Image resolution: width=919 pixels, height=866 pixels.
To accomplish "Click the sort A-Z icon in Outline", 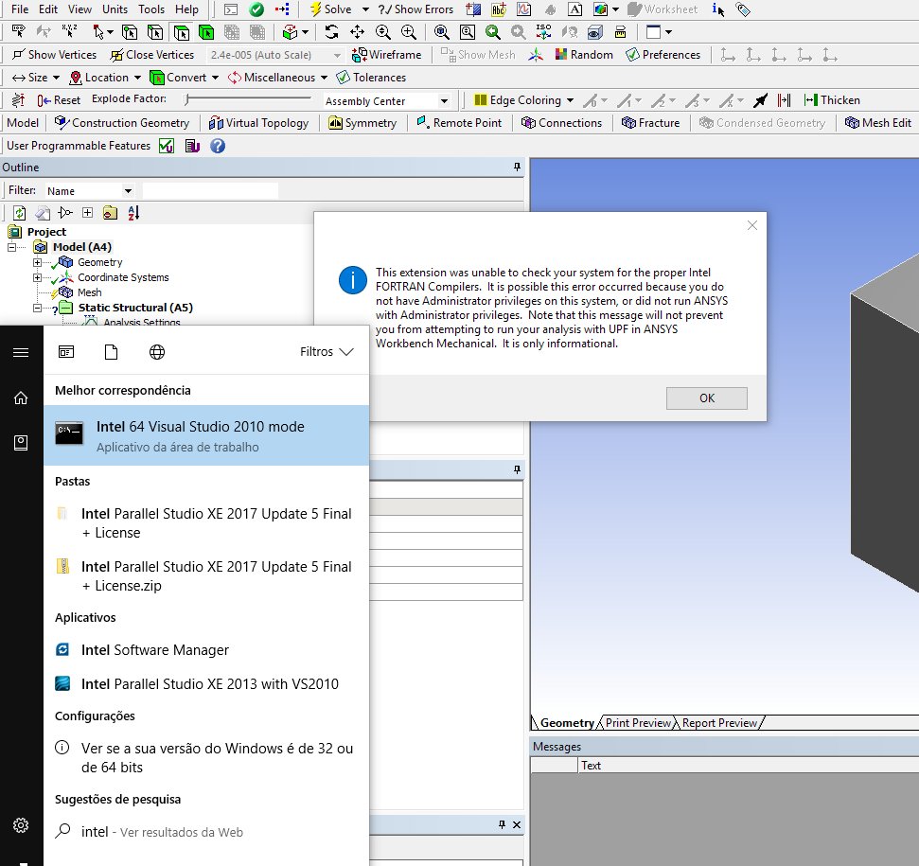I will click(x=133, y=213).
